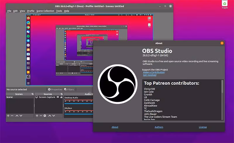This screenshot has width=234, height=143.
Task: Follow the Make a Contribution link
Action: (x=154, y=72)
